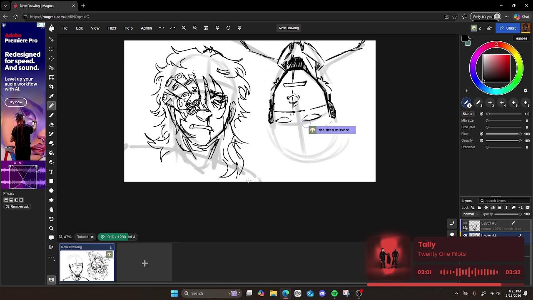Select brush preset slot 2
This screenshot has height=300, width=533.
[x=478, y=102]
